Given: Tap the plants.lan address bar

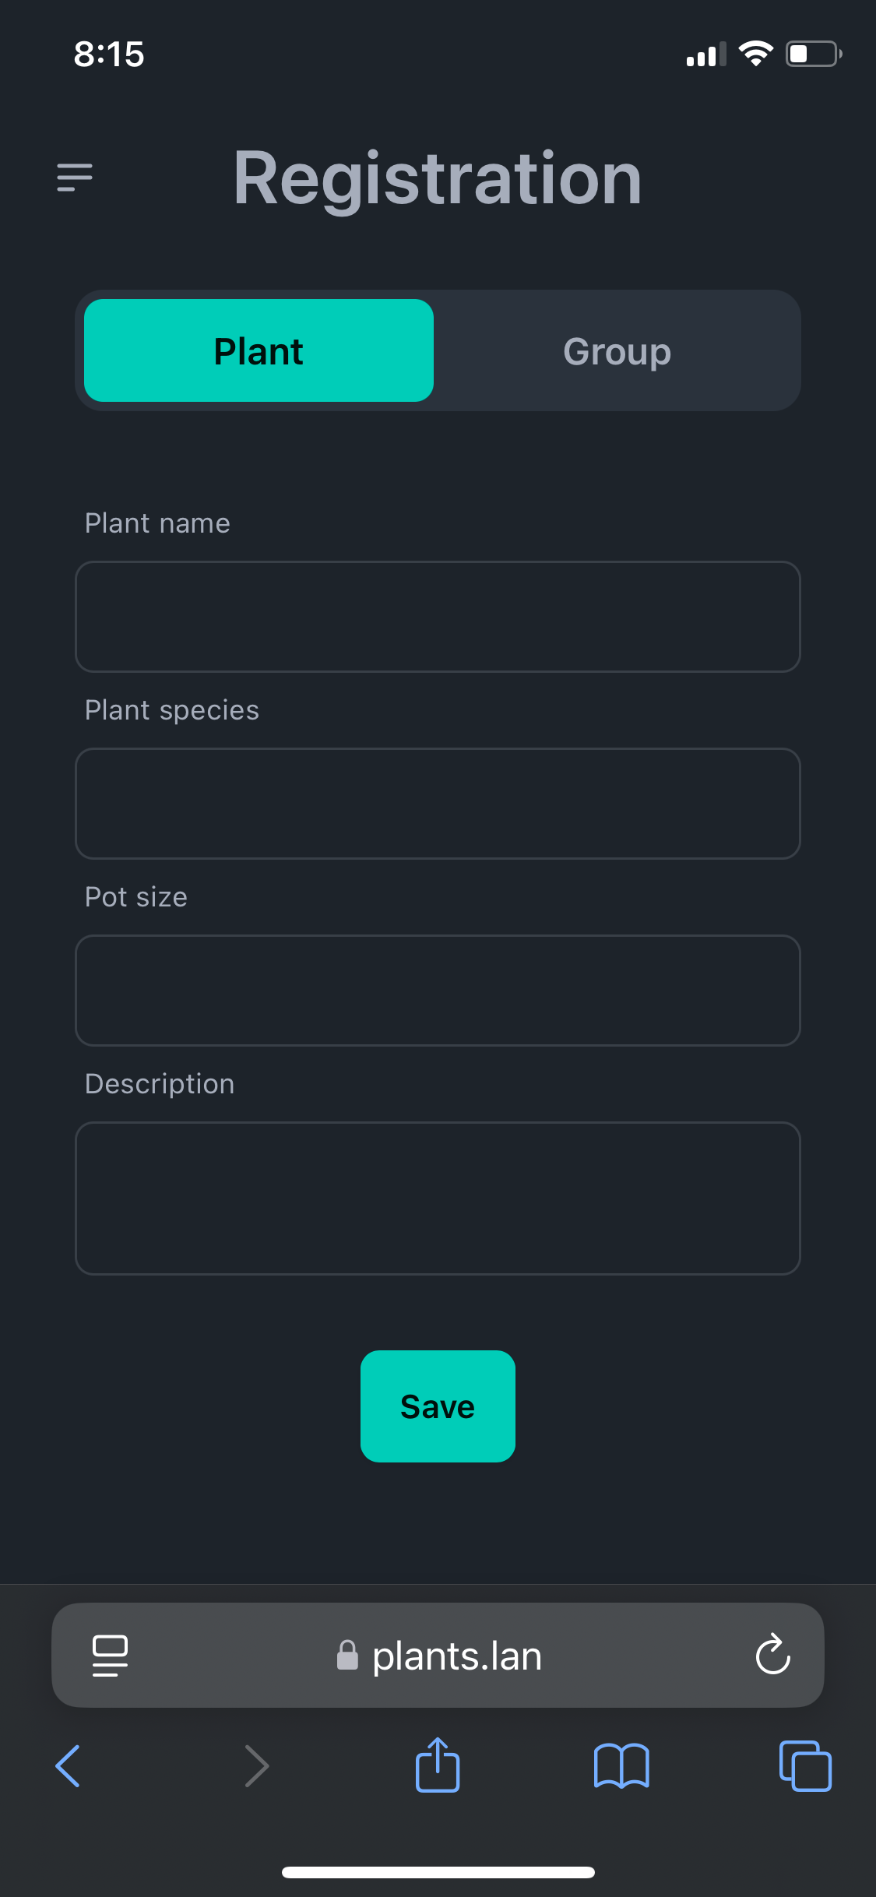Looking at the screenshot, I should coord(438,1655).
